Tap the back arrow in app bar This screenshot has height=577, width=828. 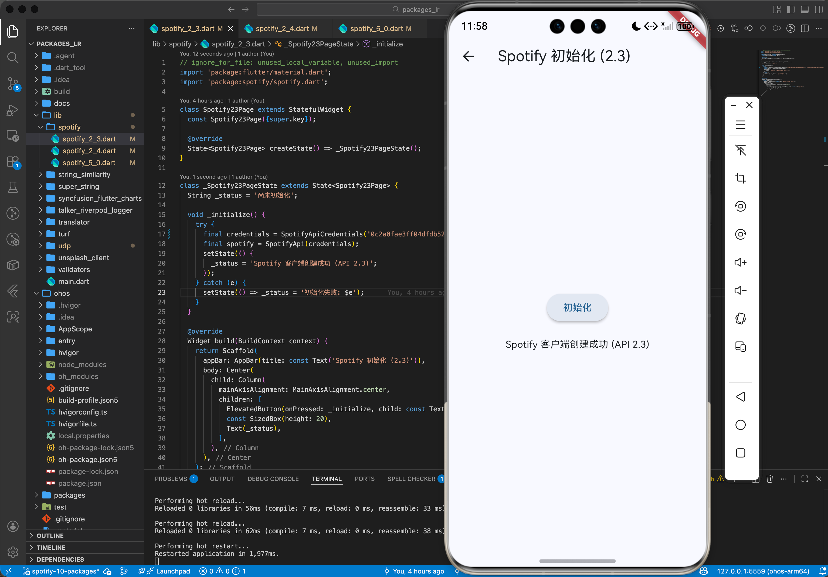click(x=468, y=56)
